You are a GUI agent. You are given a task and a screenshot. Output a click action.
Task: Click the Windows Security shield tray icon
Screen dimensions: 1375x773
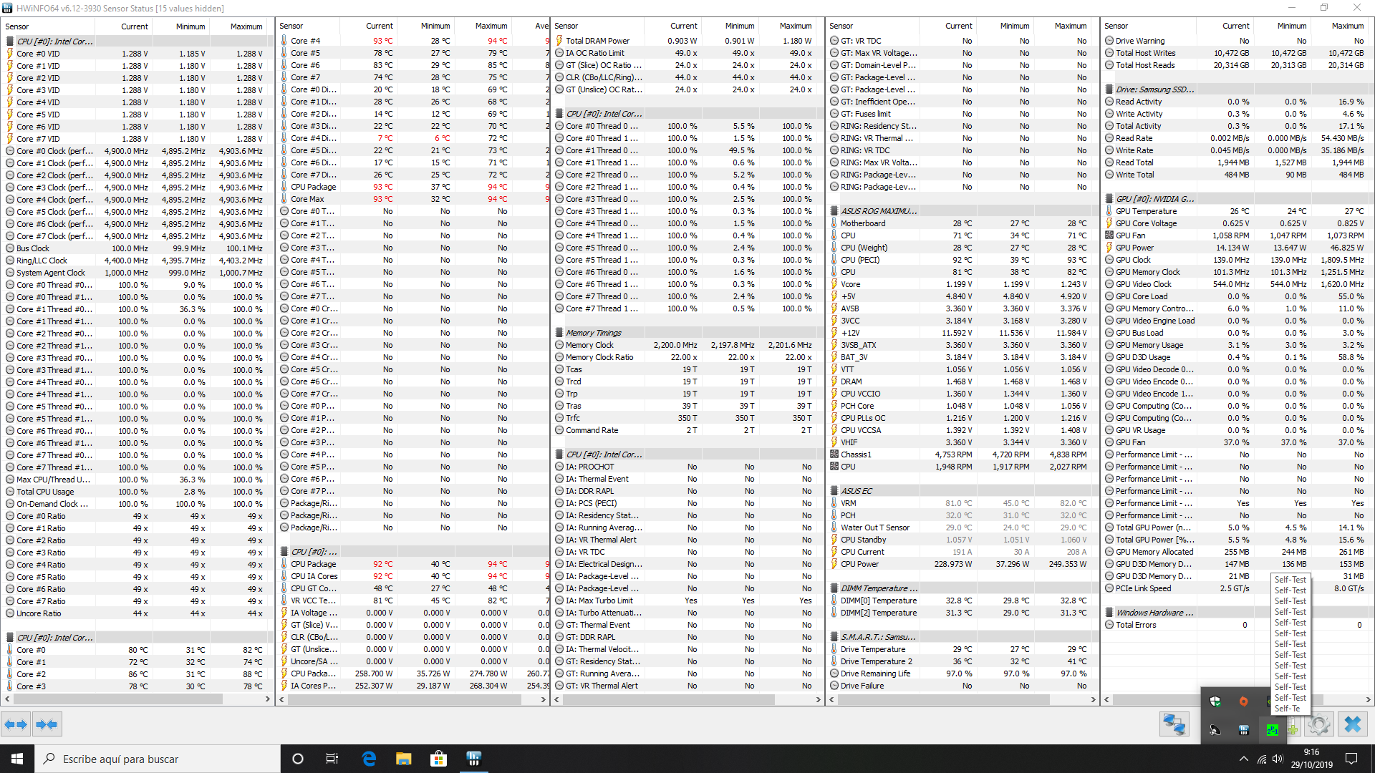coord(1215,701)
